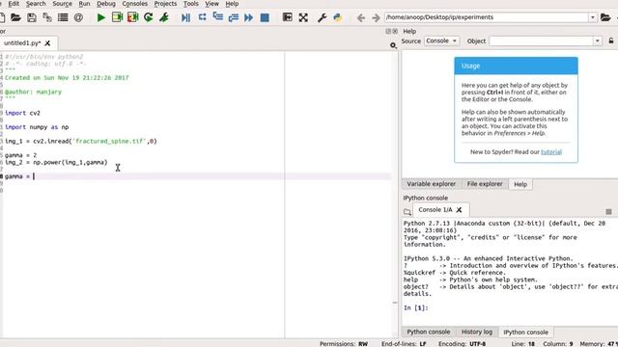Open the Source menu
618x347 pixels.
[62, 4]
